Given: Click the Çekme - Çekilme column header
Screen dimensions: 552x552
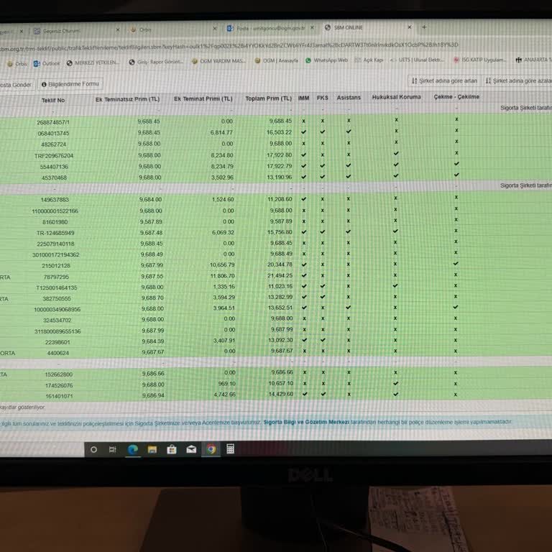Looking at the screenshot, I should coord(456,97).
